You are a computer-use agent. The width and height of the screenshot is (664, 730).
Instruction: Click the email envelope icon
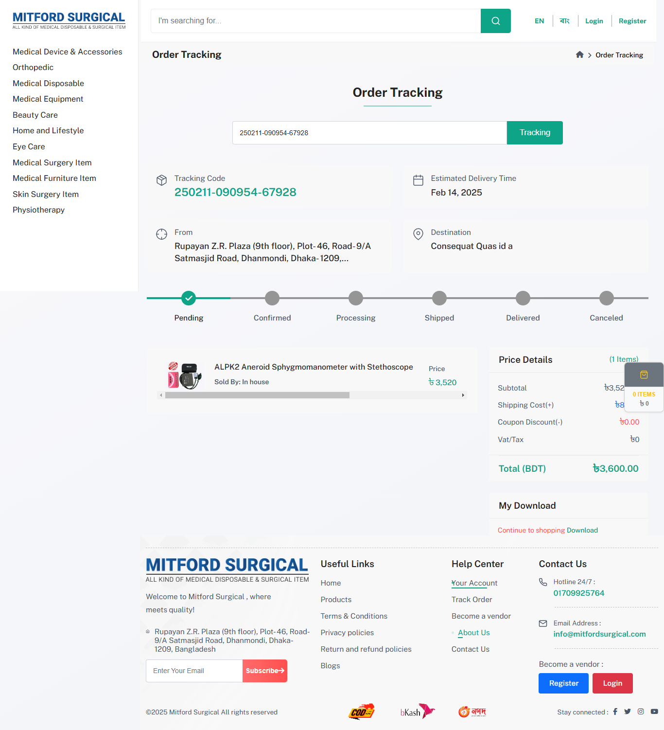coord(543,623)
